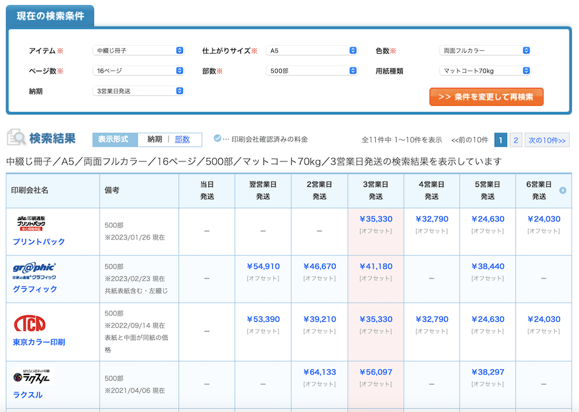
Task: Open the プリントパック company link
Action: tap(39, 241)
